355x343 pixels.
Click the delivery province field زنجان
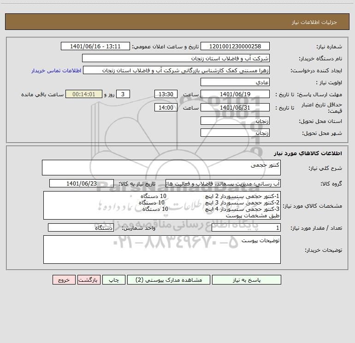click(235, 121)
